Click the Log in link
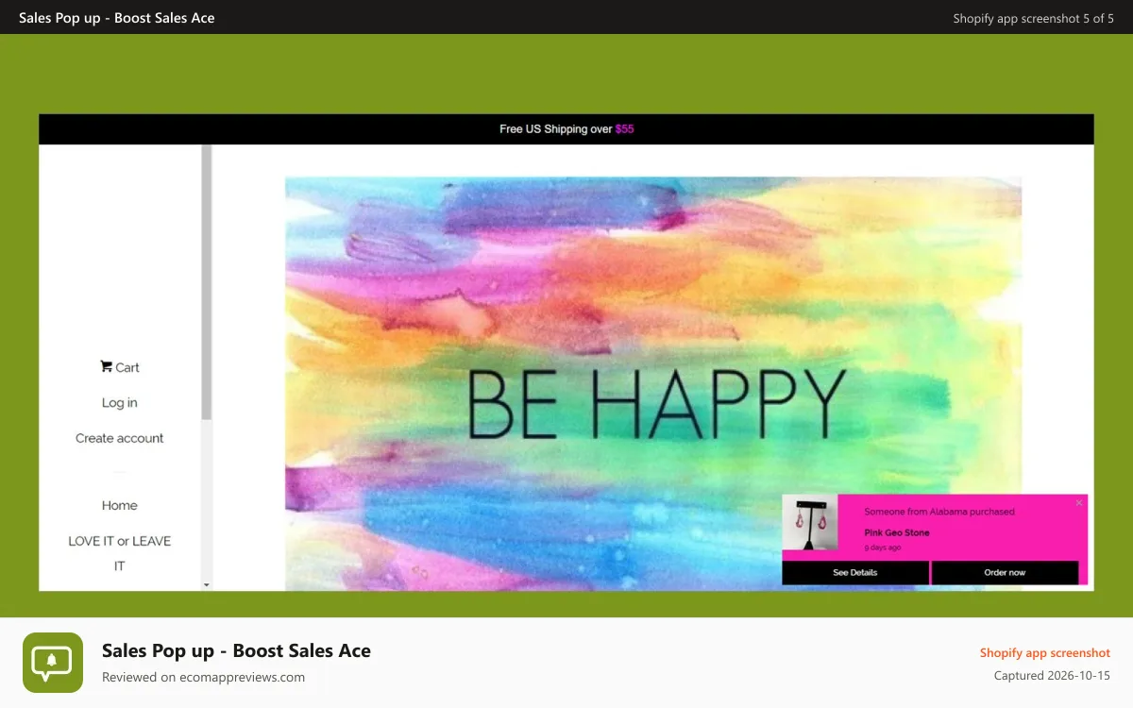Image resolution: width=1133 pixels, height=708 pixels. (x=120, y=403)
